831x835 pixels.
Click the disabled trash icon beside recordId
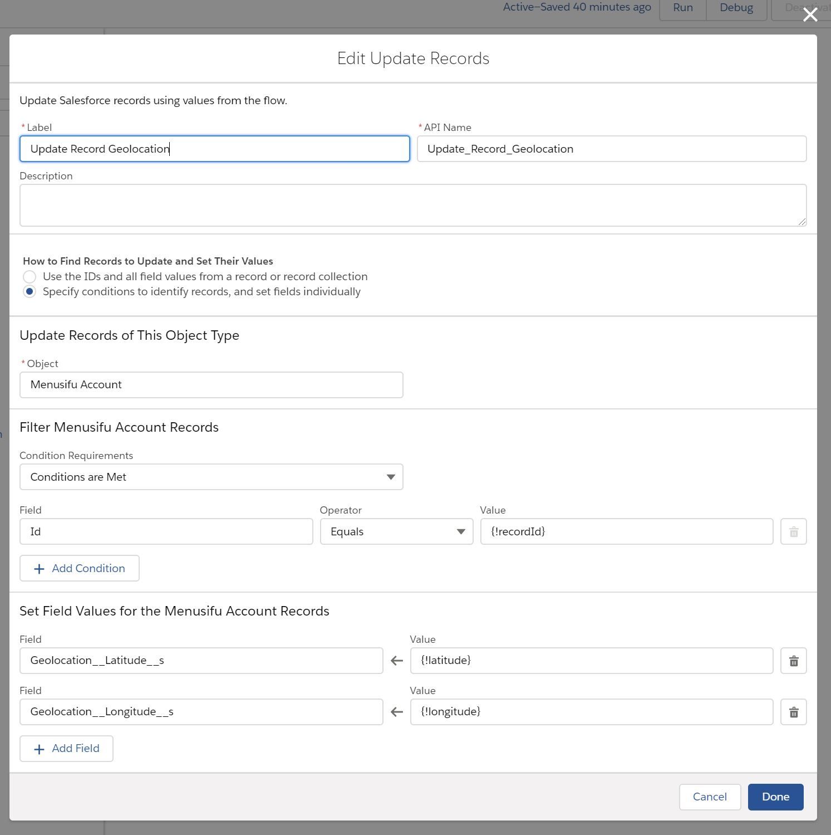coord(794,531)
